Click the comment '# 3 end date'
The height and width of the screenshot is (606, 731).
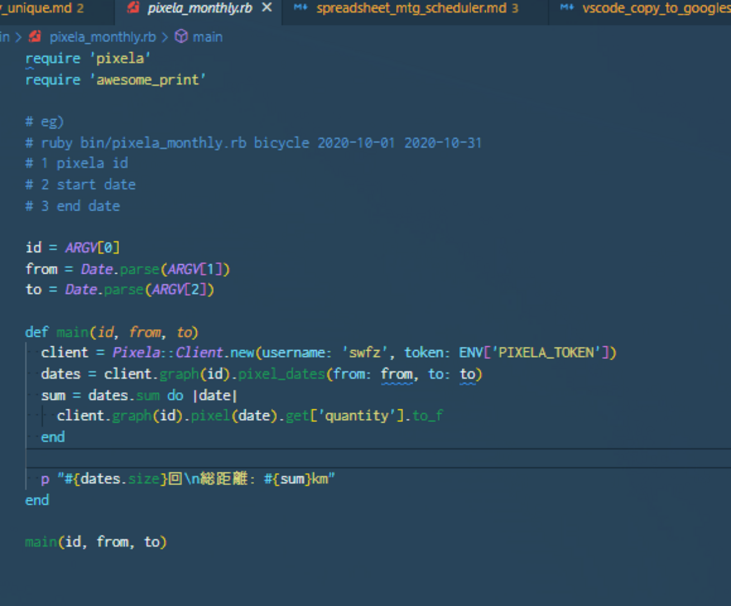click(x=73, y=206)
